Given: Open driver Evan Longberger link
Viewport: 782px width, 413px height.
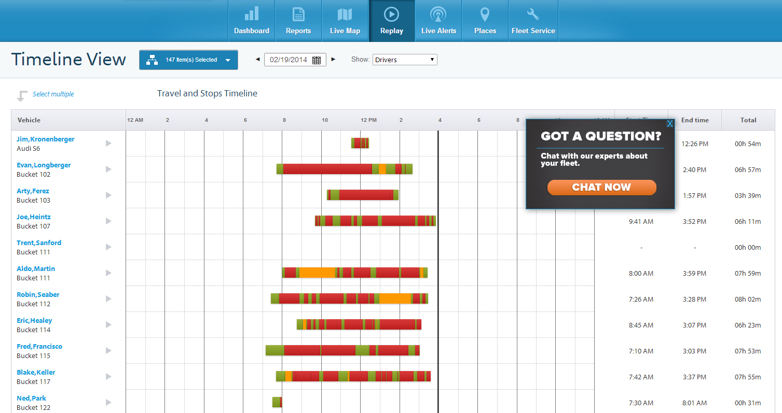Looking at the screenshot, I should point(44,165).
